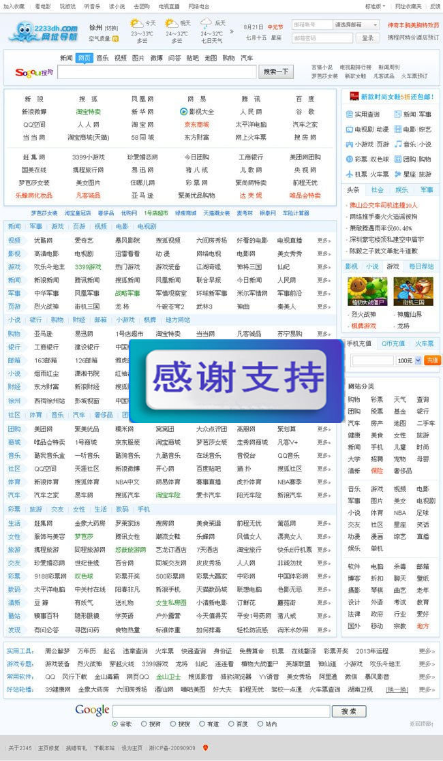Open the 植物大战僵尸 game thumbnail

click(367, 292)
